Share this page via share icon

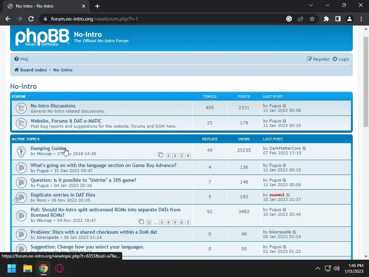coord(301,19)
